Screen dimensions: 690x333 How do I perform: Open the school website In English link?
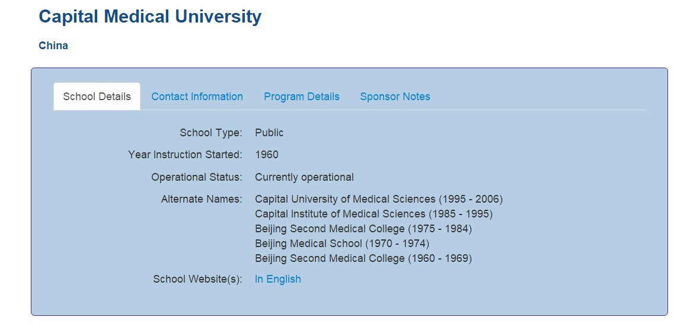click(277, 279)
